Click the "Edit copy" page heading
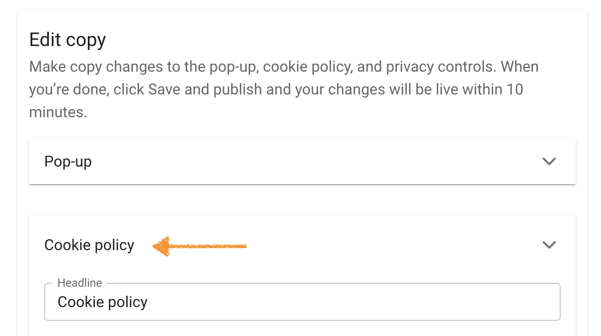The image size is (601, 336). [x=67, y=40]
